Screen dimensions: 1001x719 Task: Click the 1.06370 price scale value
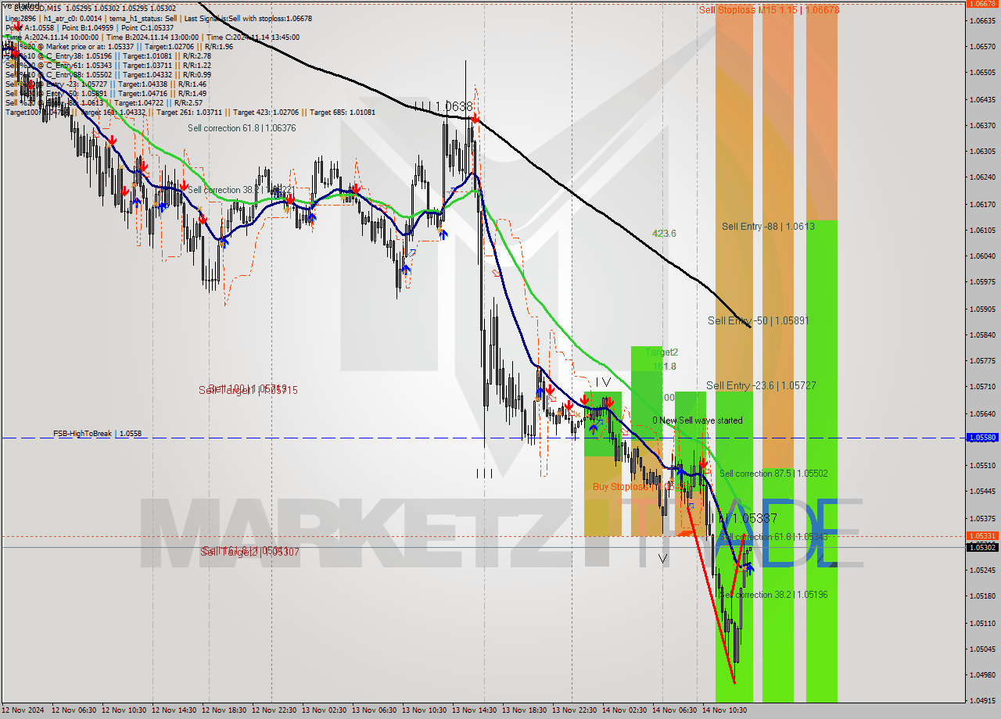point(982,125)
